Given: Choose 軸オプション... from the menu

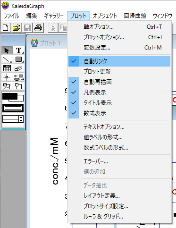Looking at the screenshot, I should pos(119,27).
